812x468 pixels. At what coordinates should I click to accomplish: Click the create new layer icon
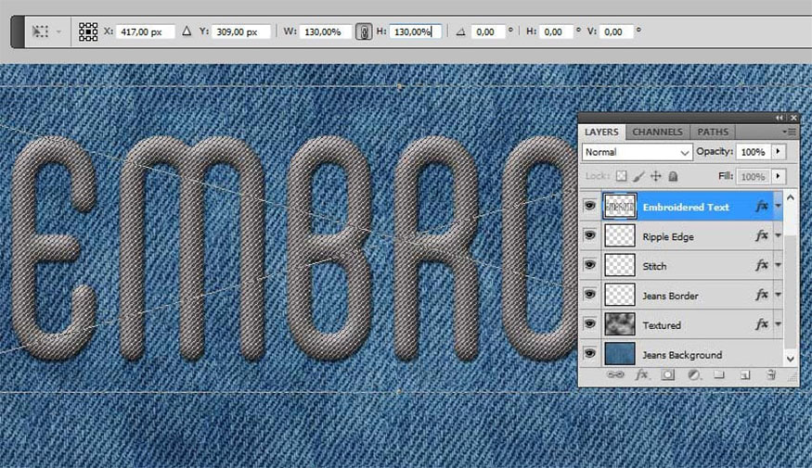click(x=744, y=375)
